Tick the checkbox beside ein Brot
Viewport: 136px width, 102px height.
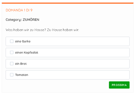pyautogui.click(x=12, y=63)
